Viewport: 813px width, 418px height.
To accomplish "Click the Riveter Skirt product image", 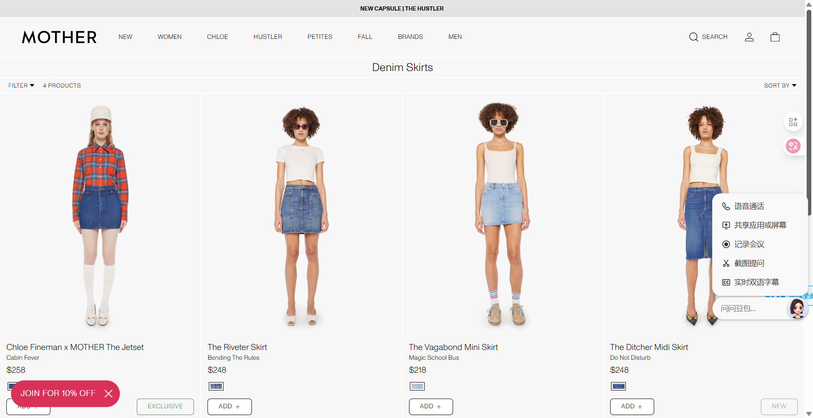I will click(301, 216).
